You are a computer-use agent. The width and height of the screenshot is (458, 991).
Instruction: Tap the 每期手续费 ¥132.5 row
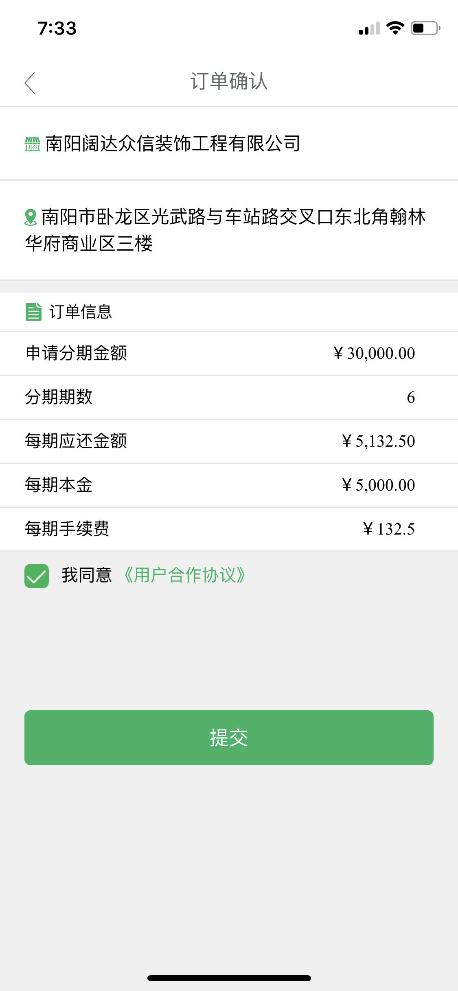pyautogui.click(x=229, y=529)
